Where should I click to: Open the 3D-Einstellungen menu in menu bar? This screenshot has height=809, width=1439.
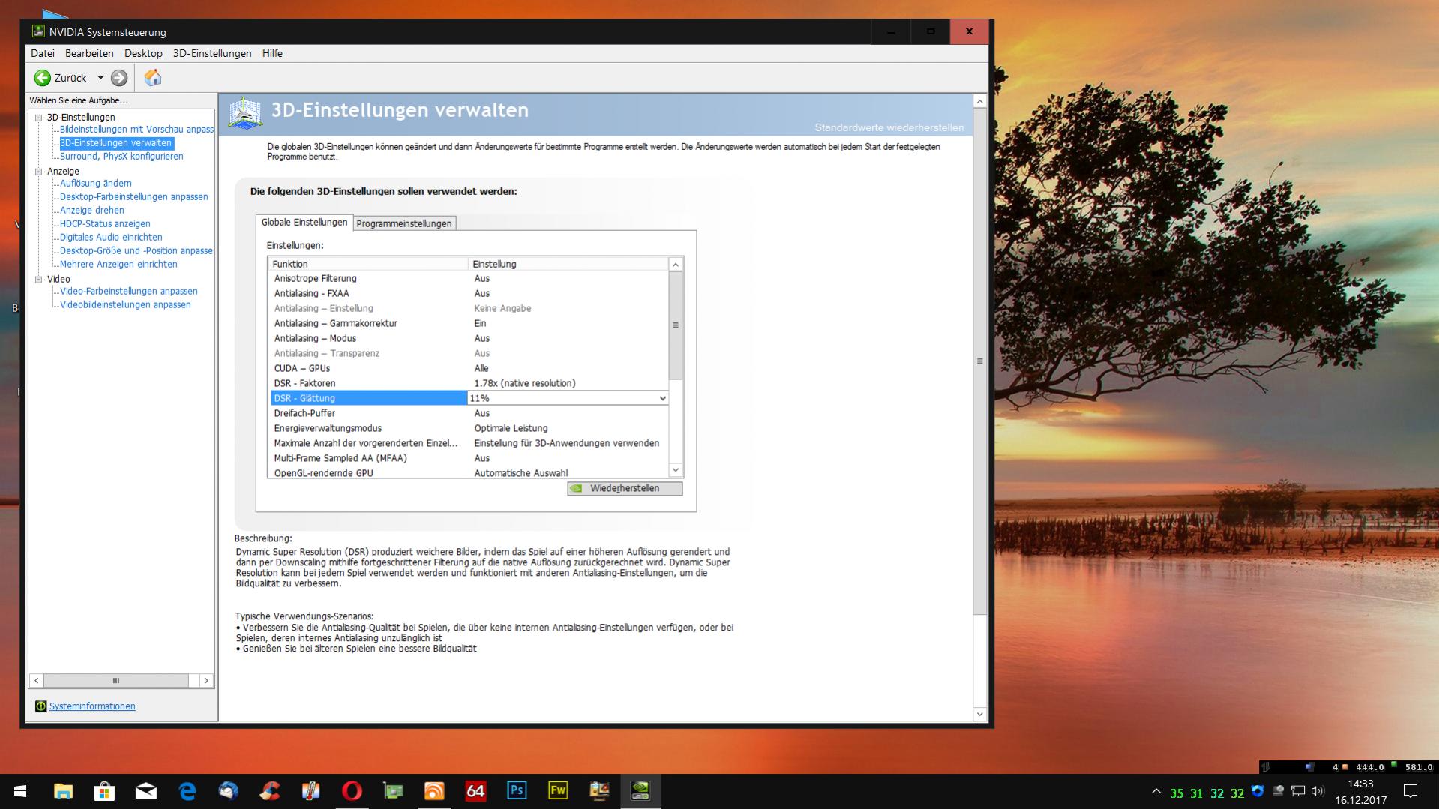click(212, 53)
